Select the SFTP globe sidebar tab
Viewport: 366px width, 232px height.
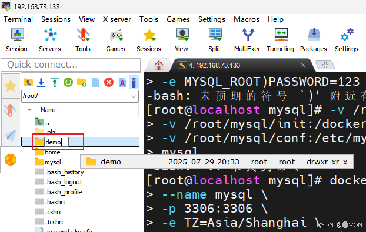11,160
